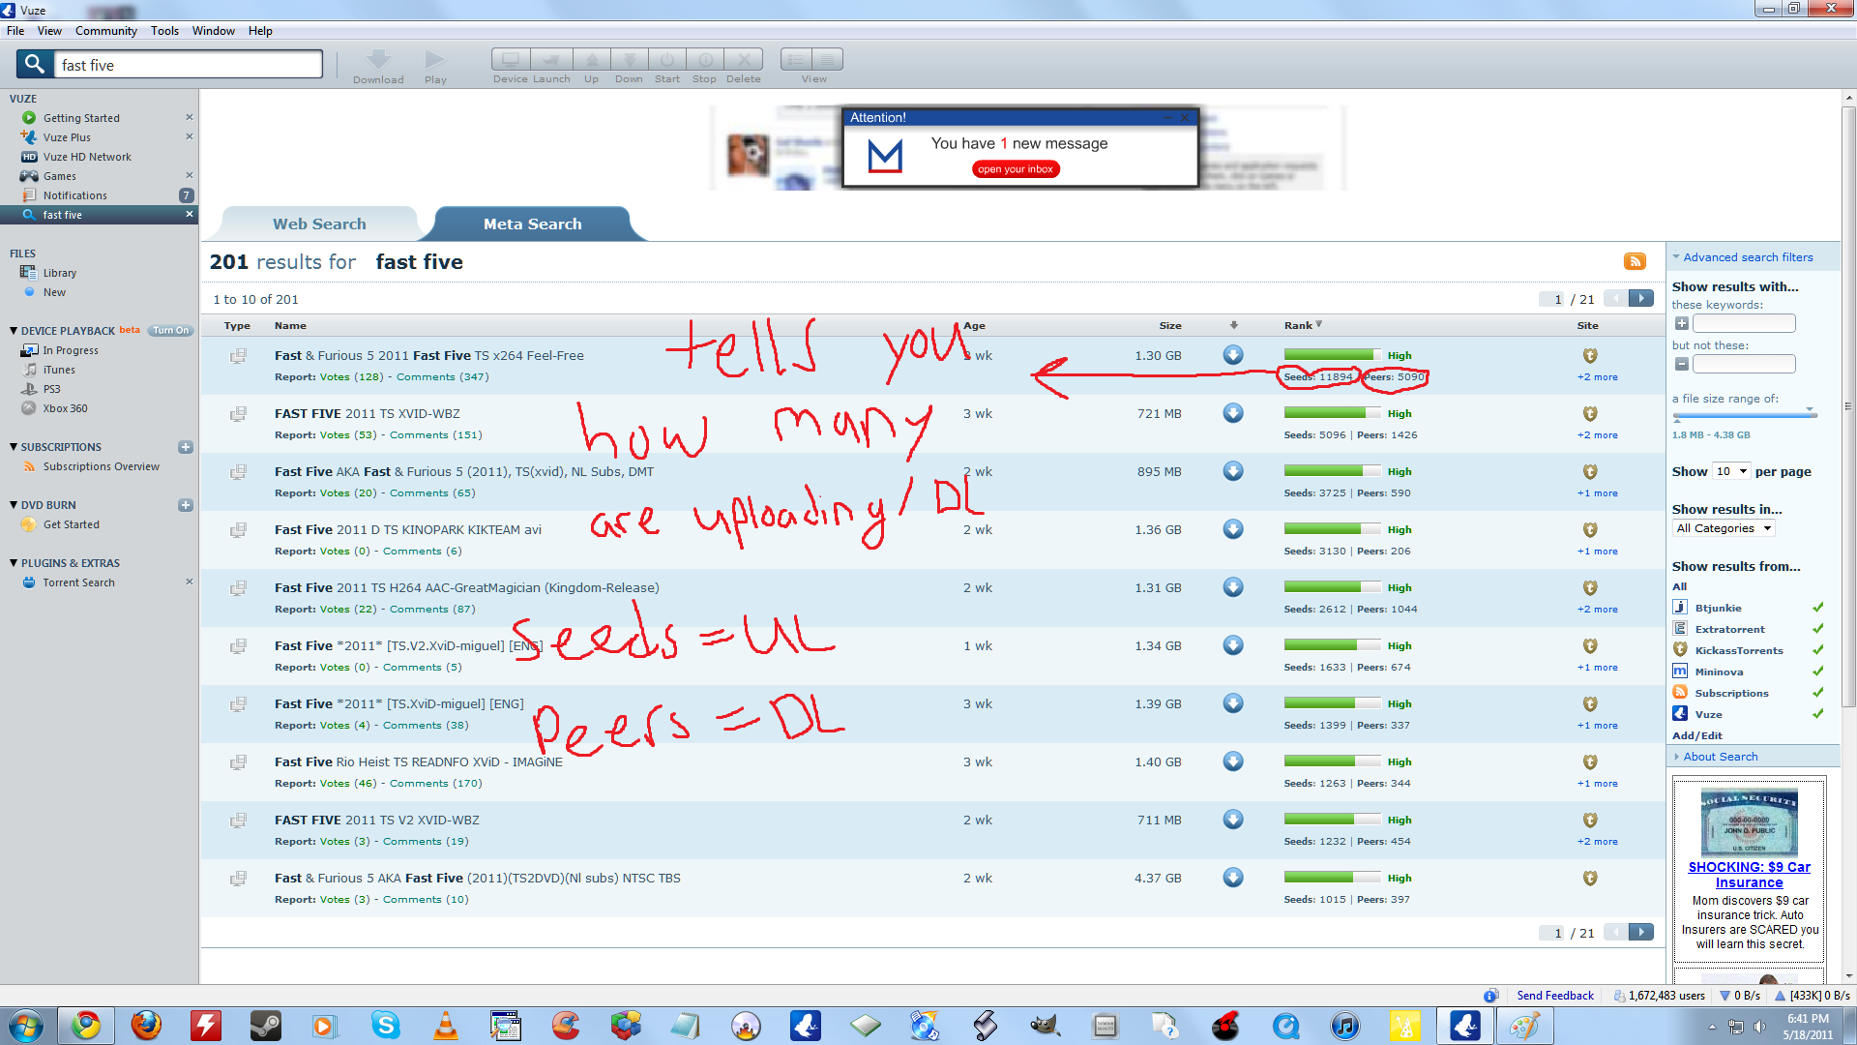The width and height of the screenshot is (1857, 1045).
Task: Go to next results page arrow
Action: click(x=1641, y=299)
